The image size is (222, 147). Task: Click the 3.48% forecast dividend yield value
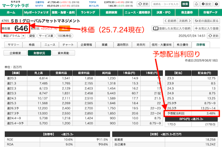click(211, 113)
